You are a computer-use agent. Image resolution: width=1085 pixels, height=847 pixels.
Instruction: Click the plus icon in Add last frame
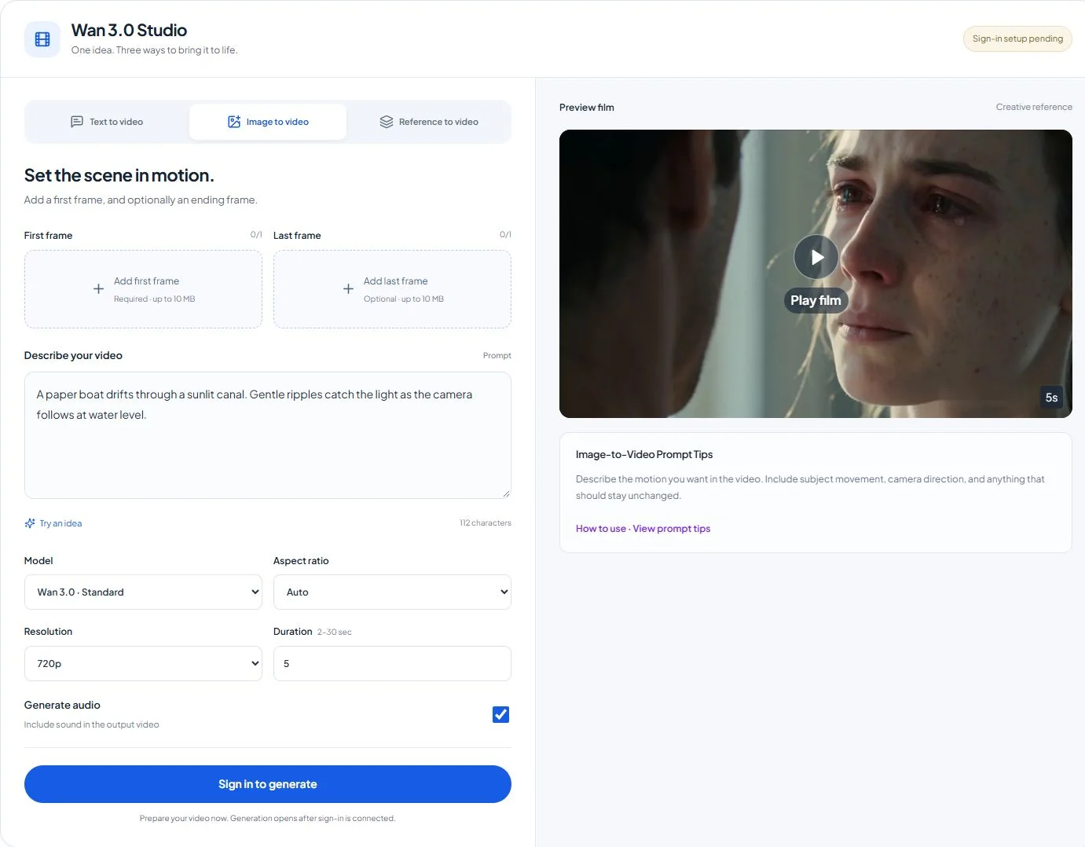pyautogui.click(x=348, y=289)
